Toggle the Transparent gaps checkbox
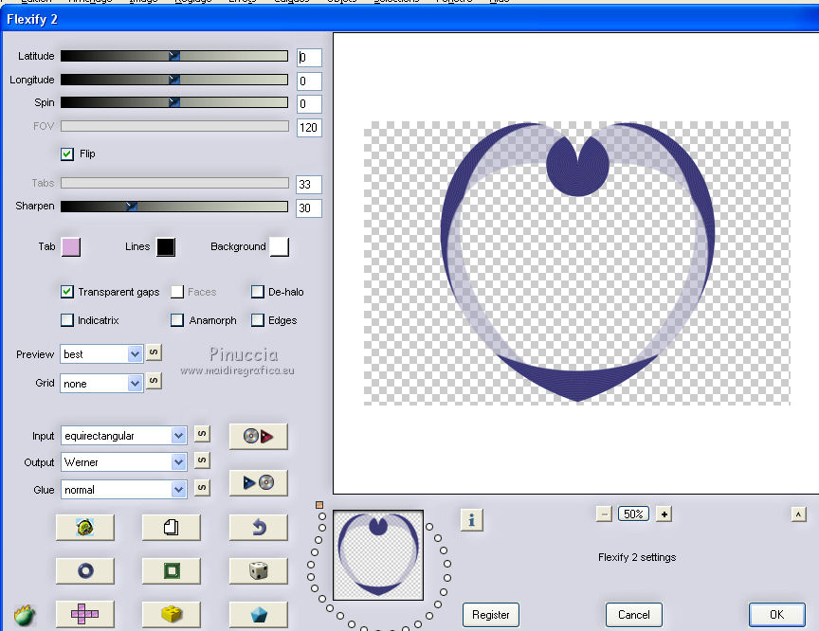 point(67,292)
